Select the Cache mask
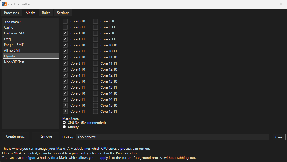Viewport: 287px width, 162px height. click(31, 28)
